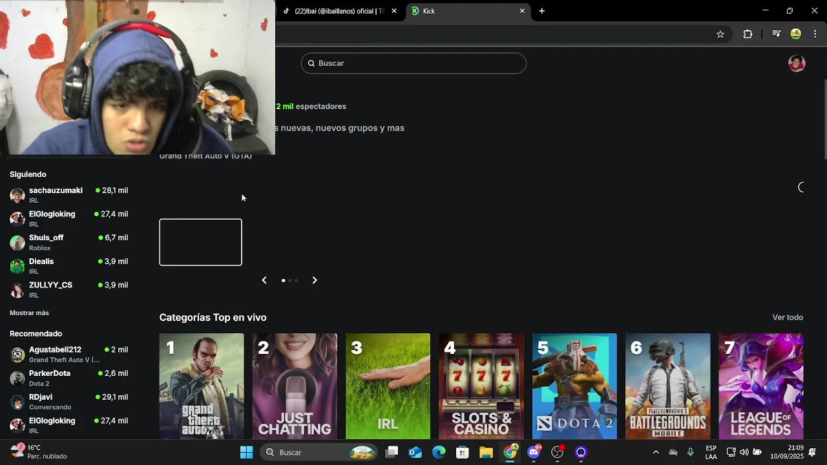Open the League of Legends category card
Image resolution: width=827 pixels, height=465 pixels.
[x=761, y=386]
